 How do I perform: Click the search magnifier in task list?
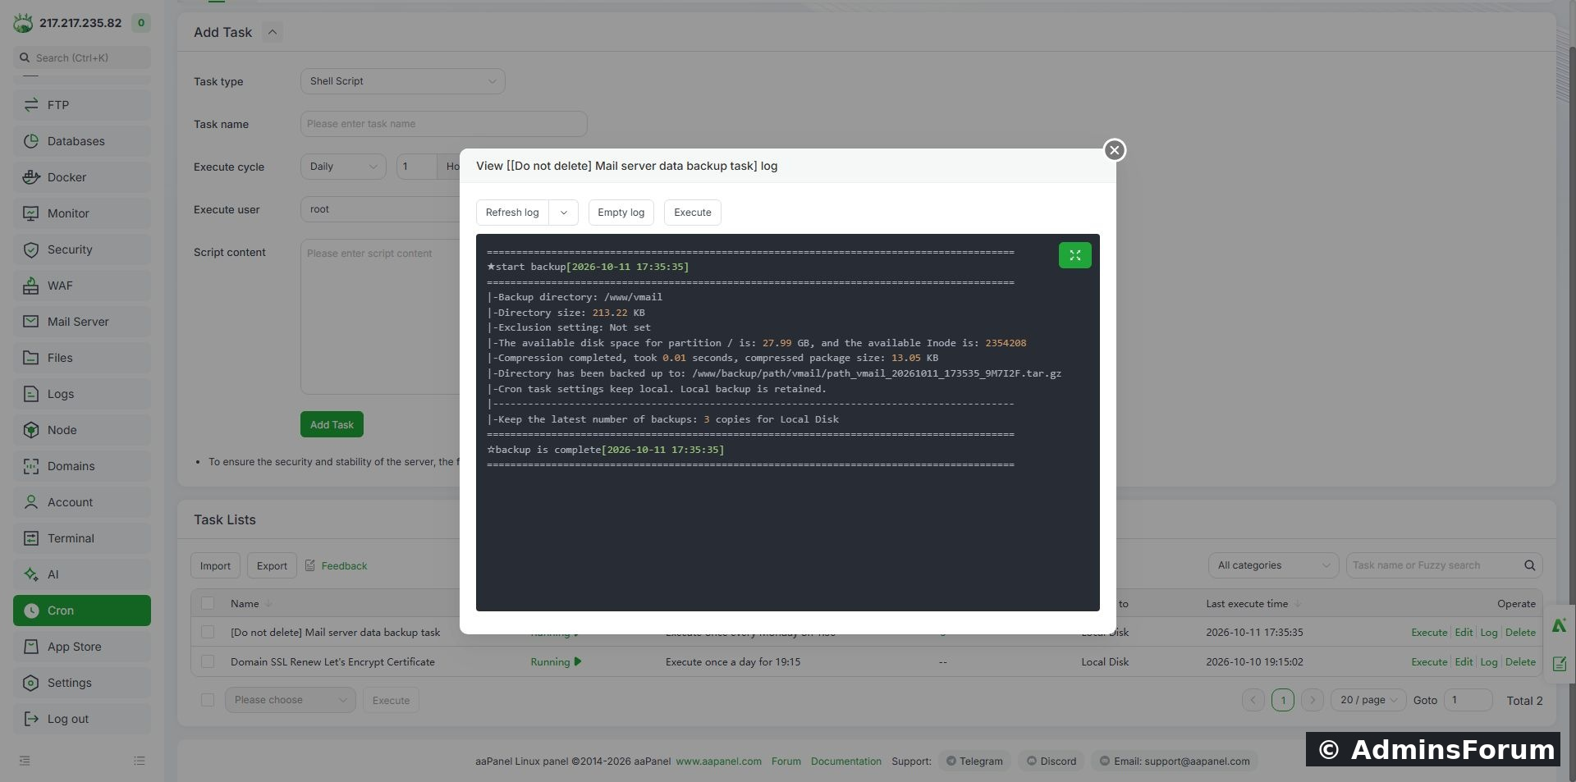(x=1529, y=565)
